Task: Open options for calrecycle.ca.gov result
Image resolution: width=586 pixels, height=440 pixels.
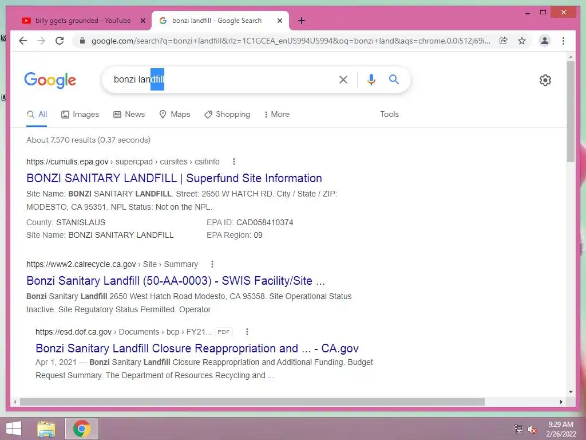Action: click(x=212, y=264)
